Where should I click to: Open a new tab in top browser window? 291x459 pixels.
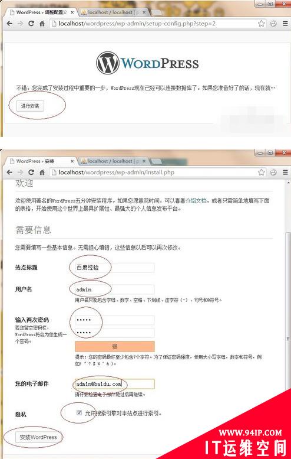coord(157,12)
